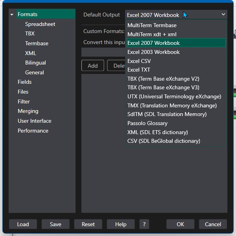Screen dimensions: 236x236
Task: Choose MultiTerm xdt + xml output
Action: click(x=176, y=34)
